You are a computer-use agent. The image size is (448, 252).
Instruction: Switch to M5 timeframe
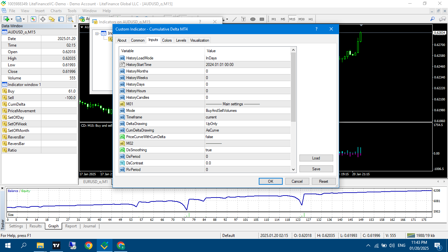283,19
